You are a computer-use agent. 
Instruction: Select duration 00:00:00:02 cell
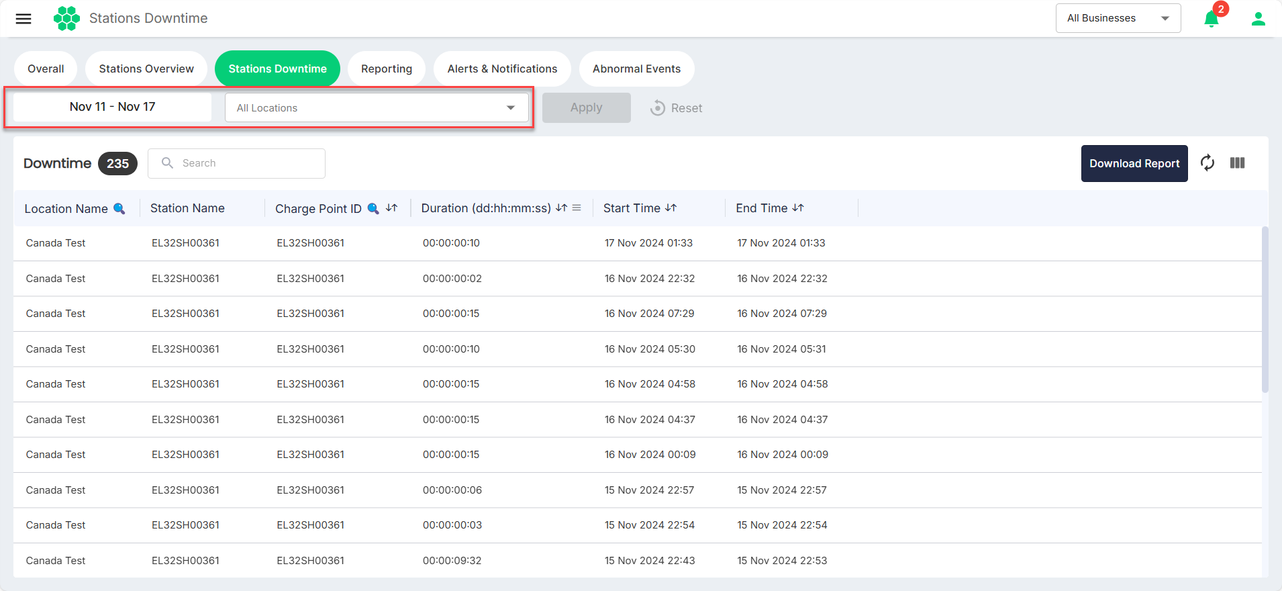[452, 279]
